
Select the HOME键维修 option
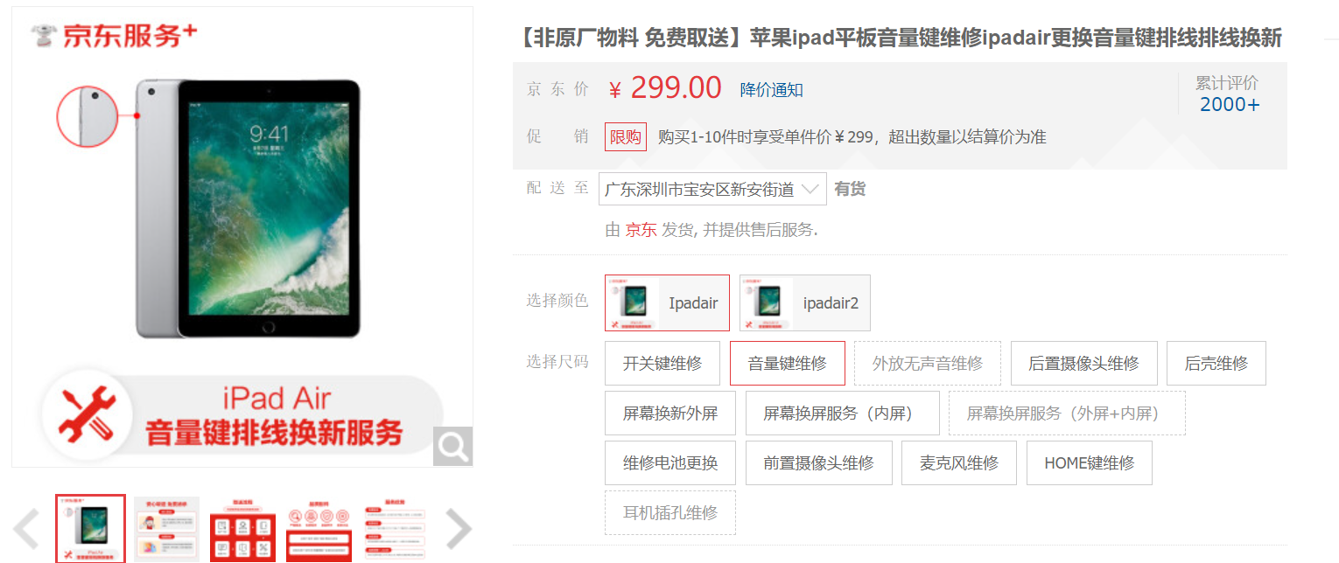pyautogui.click(x=1089, y=463)
